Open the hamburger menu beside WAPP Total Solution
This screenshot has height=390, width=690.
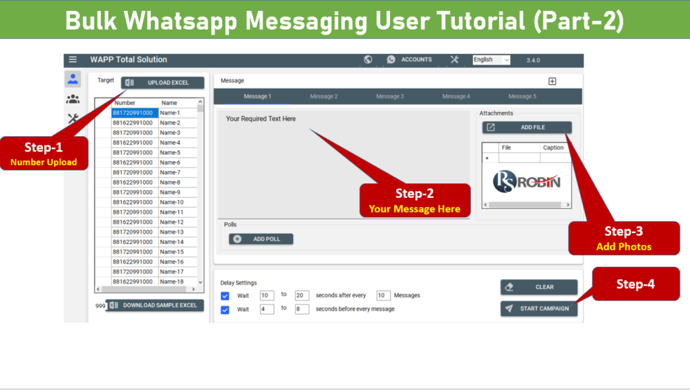tap(73, 59)
